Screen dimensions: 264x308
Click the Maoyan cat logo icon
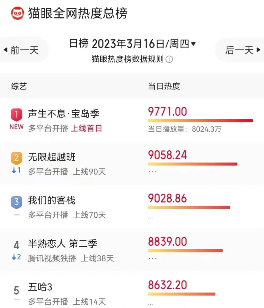point(17,13)
